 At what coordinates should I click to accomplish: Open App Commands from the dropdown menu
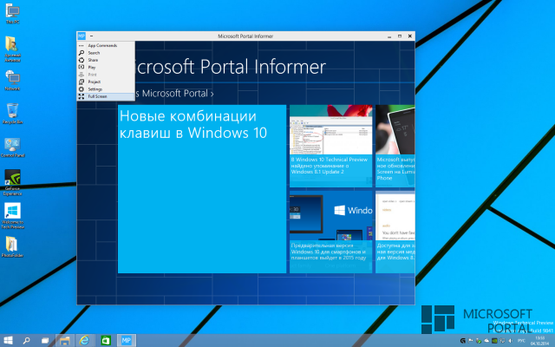(x=106, y=45)
